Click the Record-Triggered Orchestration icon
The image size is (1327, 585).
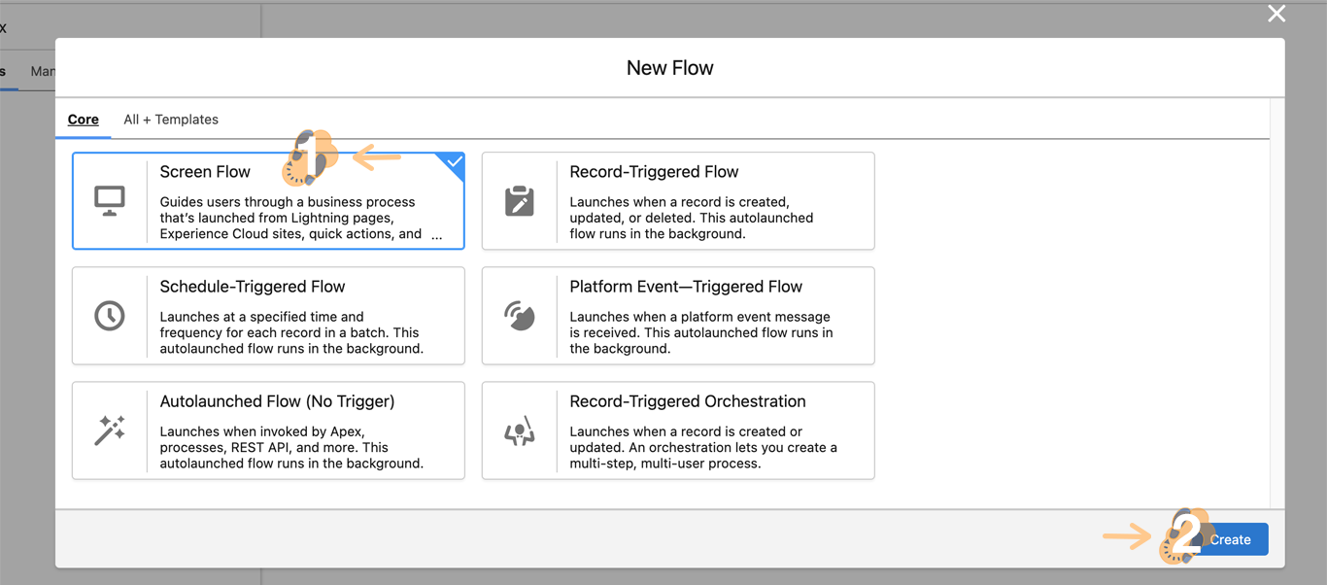520,430
